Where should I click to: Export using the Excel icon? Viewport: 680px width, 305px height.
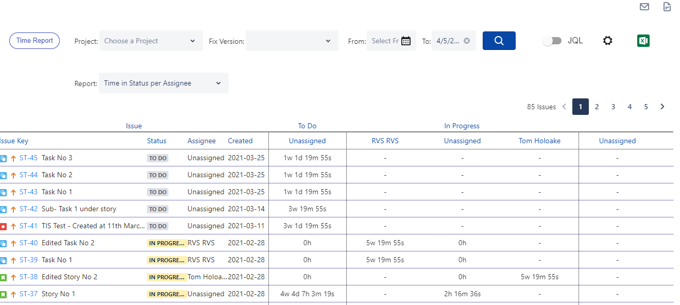pyautogui.click(x=643, y=41)
